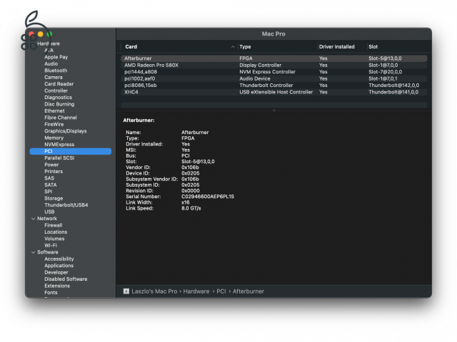Image resolution: width=457 pixels, height=342 pixels.
Task: Open USB in the sidebar
Action: pos(49,212)
